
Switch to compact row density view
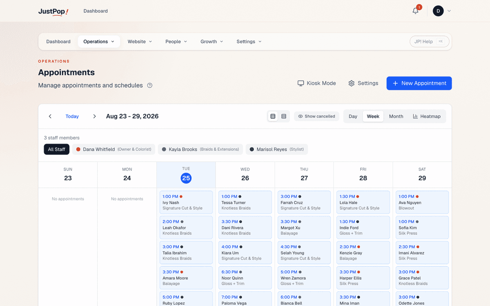click(284, 116)
